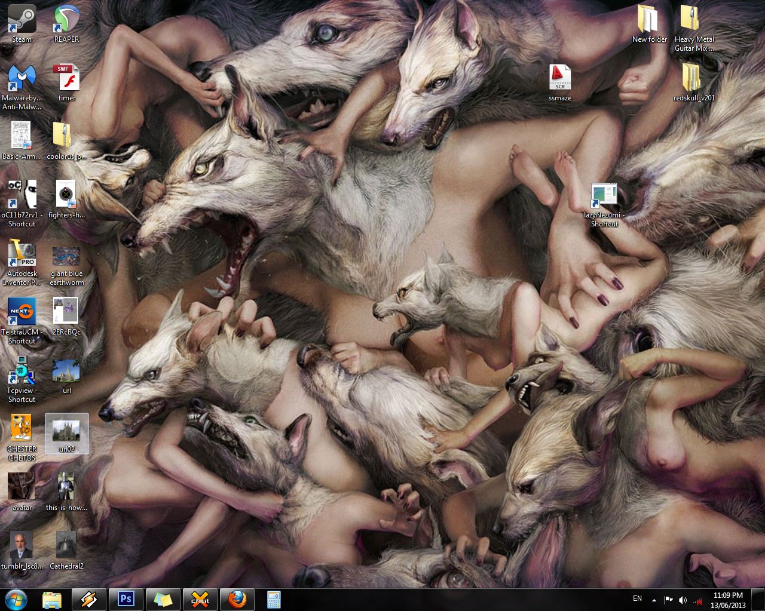The image size is (765, 611).
Task: Show hidden system tray icons
Action: point(654,600)
